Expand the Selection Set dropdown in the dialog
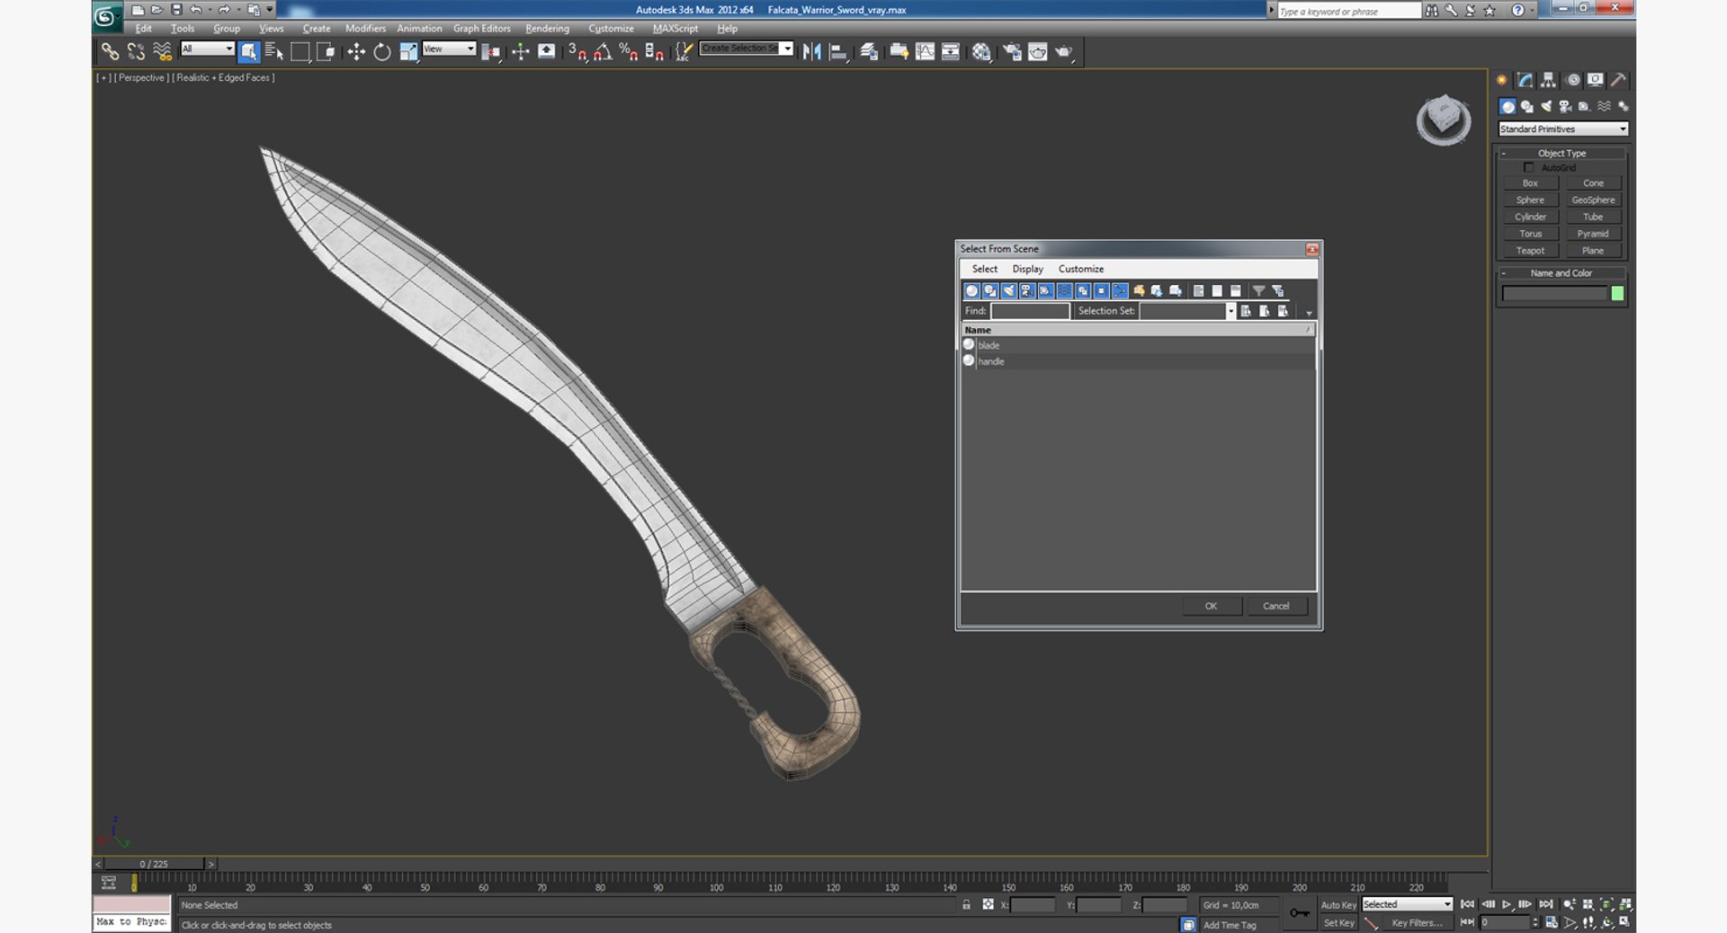The image size is (1727, 933). (x=1230, y=311)
